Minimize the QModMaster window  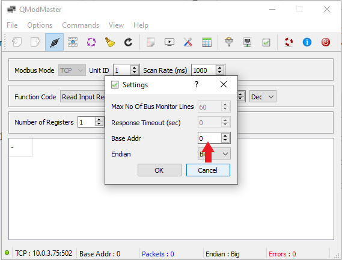click(x=272, y=9)
